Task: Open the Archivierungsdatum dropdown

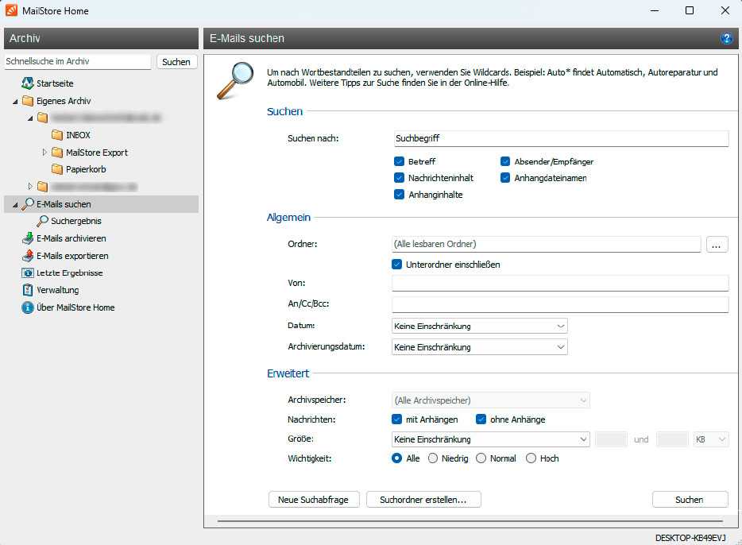Action: pos(479,346)
